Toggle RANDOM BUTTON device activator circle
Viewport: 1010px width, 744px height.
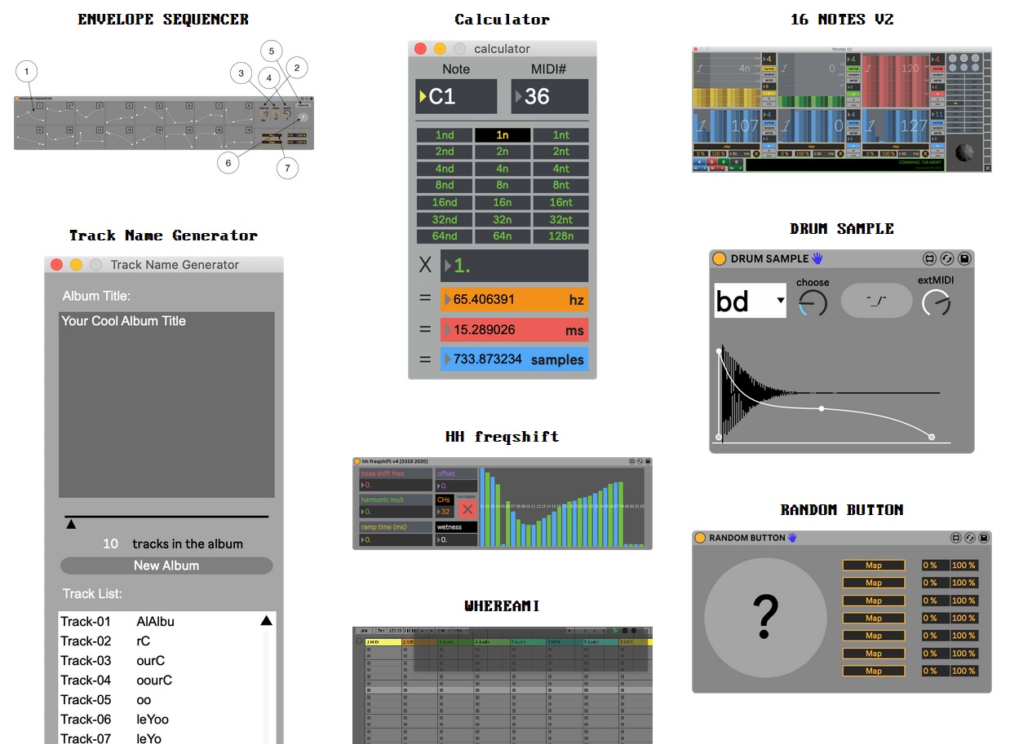click(699, 538)
